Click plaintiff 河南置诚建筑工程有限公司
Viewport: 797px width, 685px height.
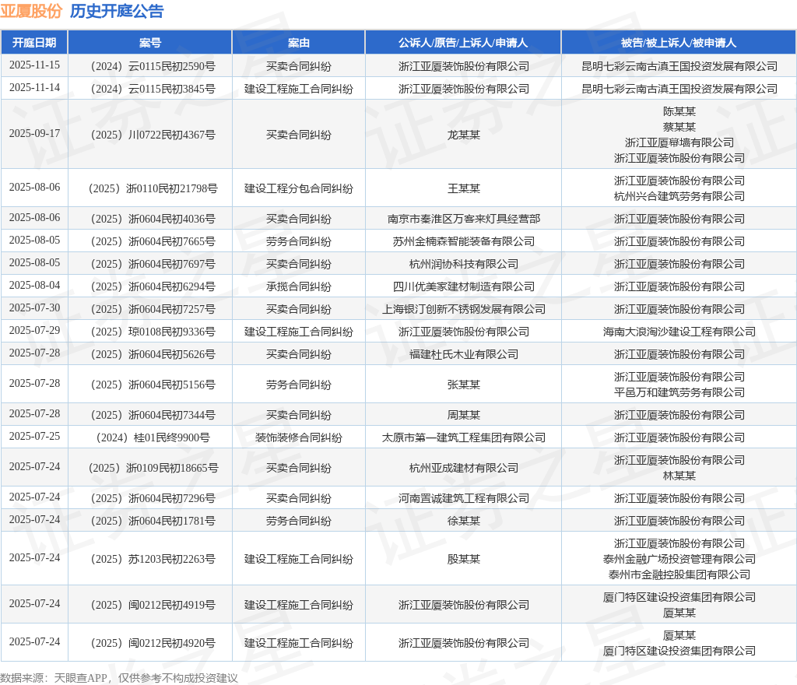pos(463,498)
